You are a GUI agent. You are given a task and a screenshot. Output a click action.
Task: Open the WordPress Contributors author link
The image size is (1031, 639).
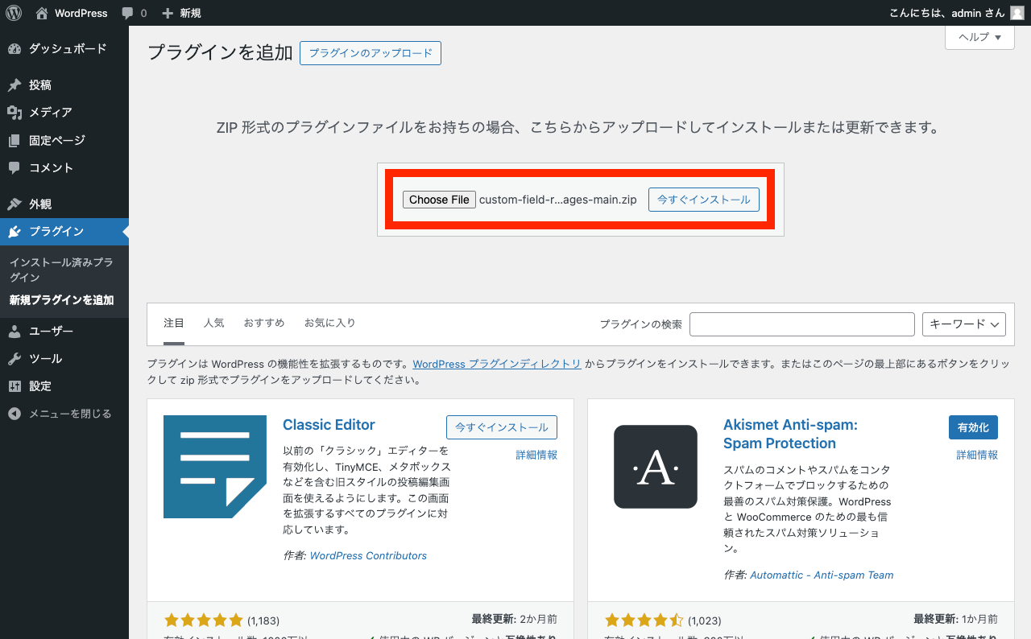click(x=368, y=555)
